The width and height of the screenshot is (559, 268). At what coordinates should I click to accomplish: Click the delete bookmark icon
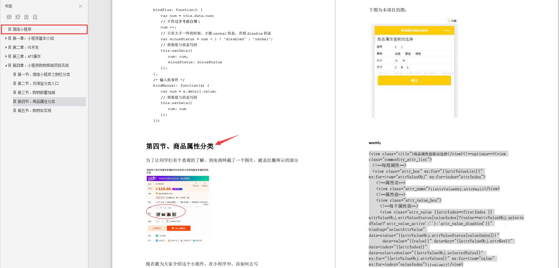click(35, 17)
